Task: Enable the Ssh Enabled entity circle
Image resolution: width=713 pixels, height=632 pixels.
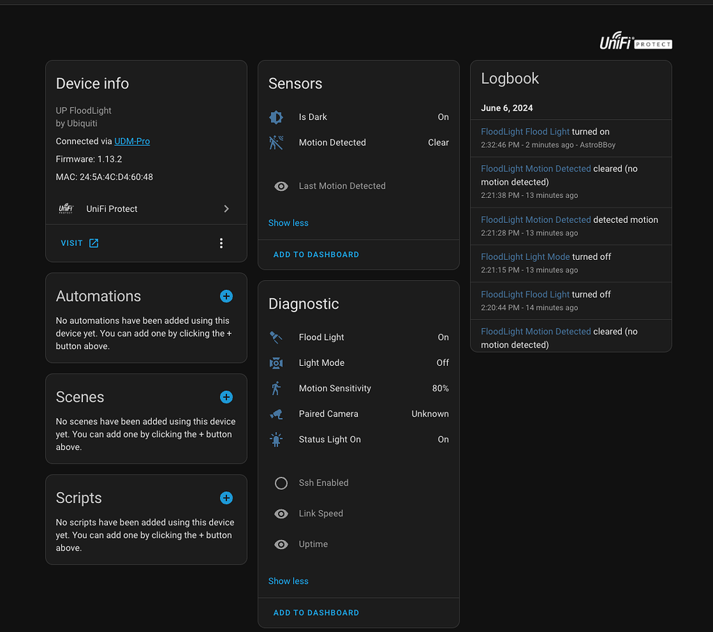Action: coord(281,483)
